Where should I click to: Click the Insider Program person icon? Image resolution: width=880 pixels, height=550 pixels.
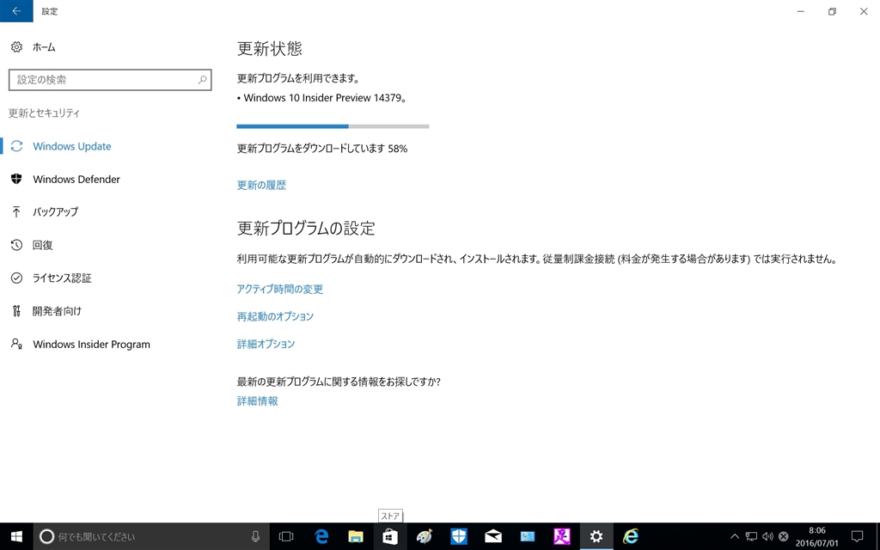pyautogui.click(x=17, y=344)
